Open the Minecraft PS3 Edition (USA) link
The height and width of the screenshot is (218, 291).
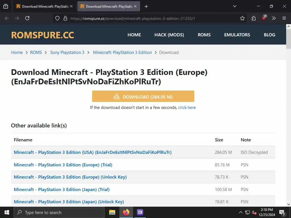(93, 152)
